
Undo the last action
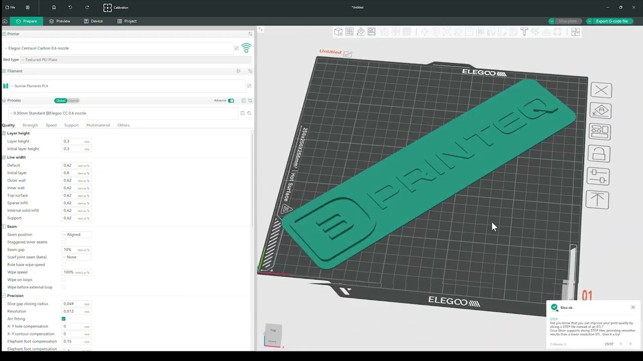[x=70, y=8]
